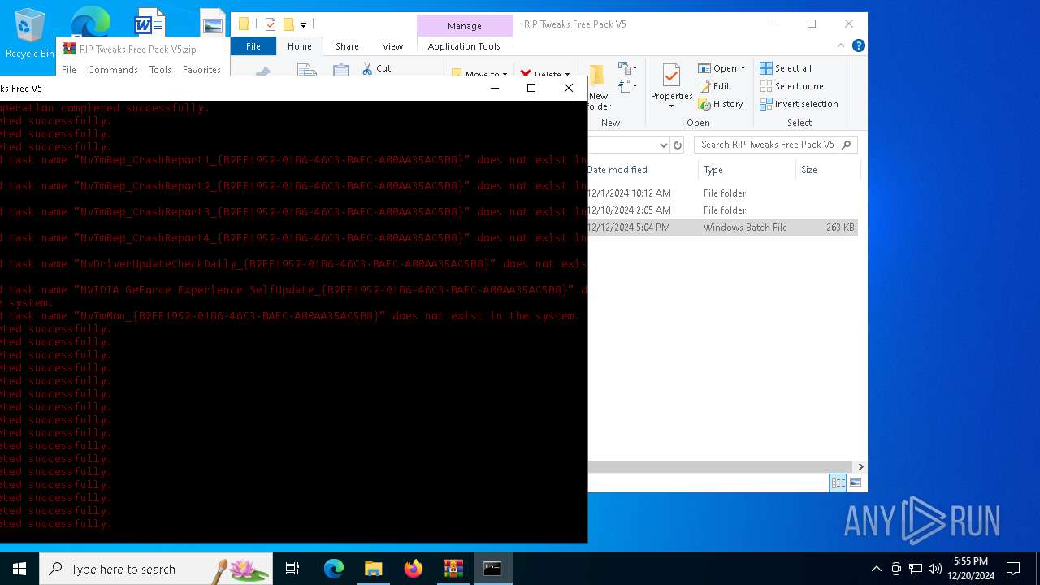Switch to Large icons view layout icon
The width and height of the screenshot is (1040, 585).
855,483
